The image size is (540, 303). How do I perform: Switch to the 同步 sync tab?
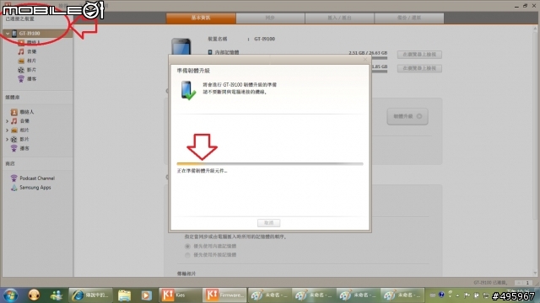click(270, 18)
